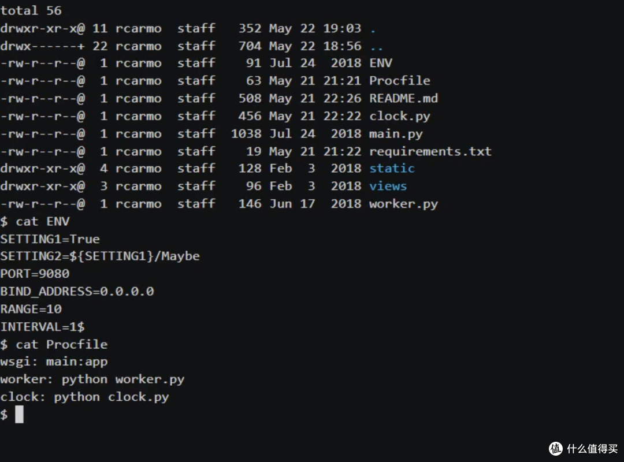Click the BIND_ADDRESS=0.0.0.0 line
Screen dimensions: 624x462
click(77, 292)
